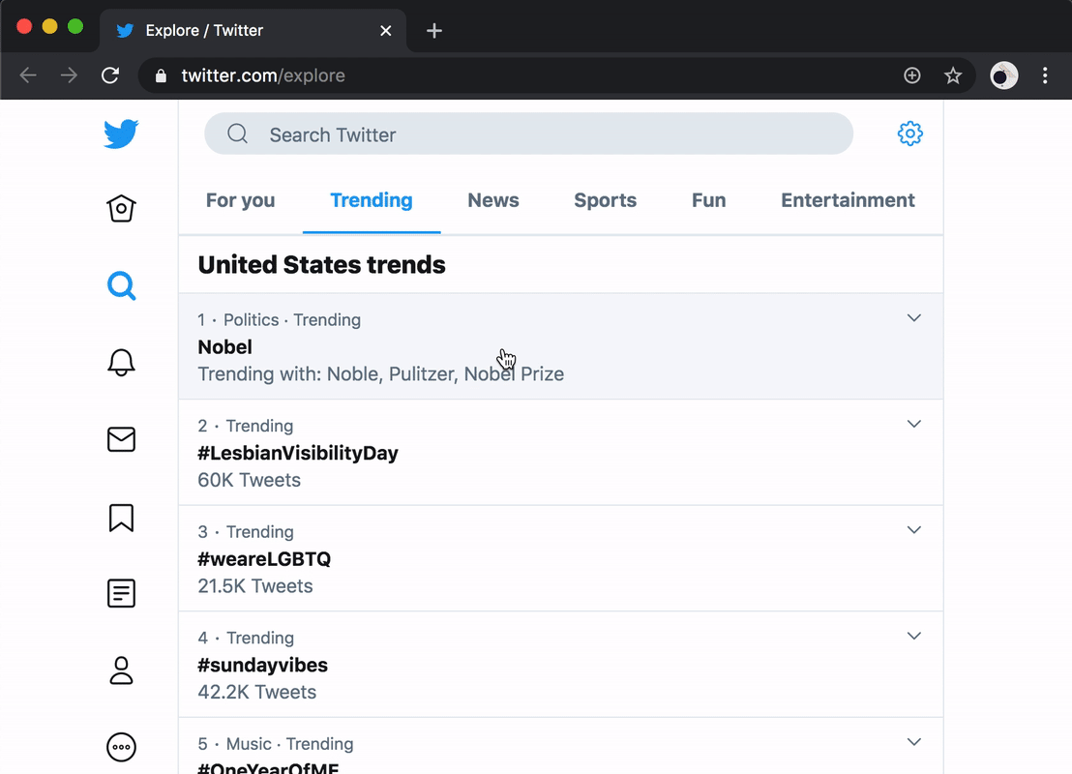Screen dimensions: 1072x774
Task: Open the trends settings gear
Action: click(909, 134)
